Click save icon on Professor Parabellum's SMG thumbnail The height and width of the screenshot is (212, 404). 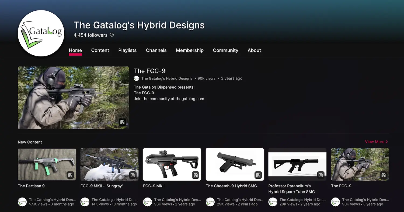pyautogui.click(x=321, y=175)
